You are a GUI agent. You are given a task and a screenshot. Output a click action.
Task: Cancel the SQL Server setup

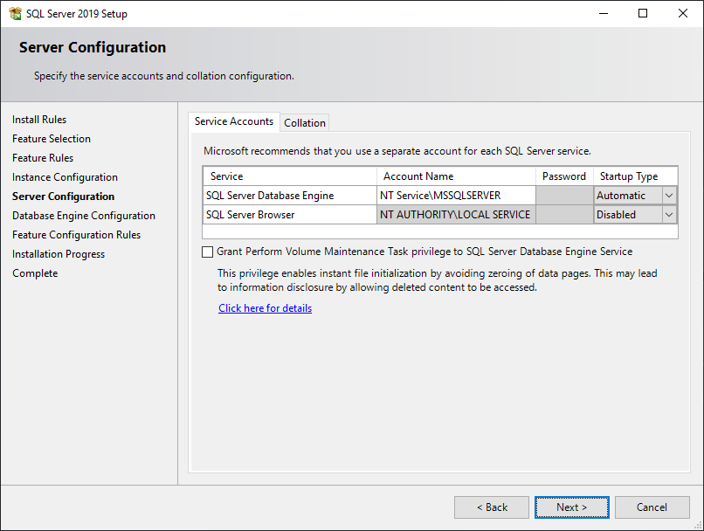point(652,507)
